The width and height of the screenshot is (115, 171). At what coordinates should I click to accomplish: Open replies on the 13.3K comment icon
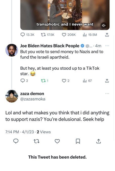(x=22, y=35)
